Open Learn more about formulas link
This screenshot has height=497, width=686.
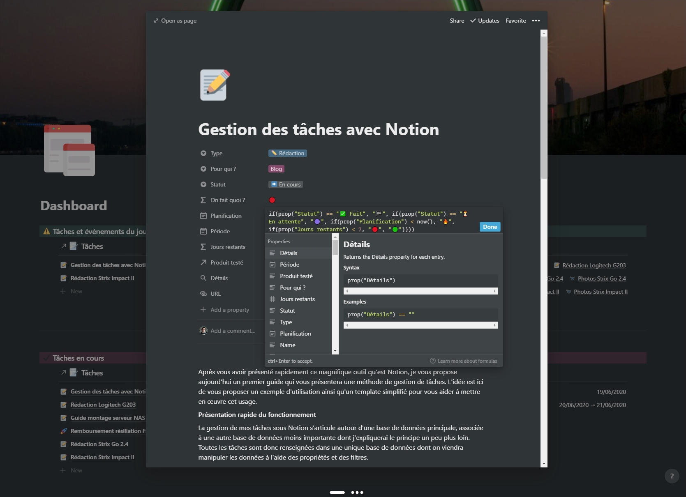click(x=464, y=361)
